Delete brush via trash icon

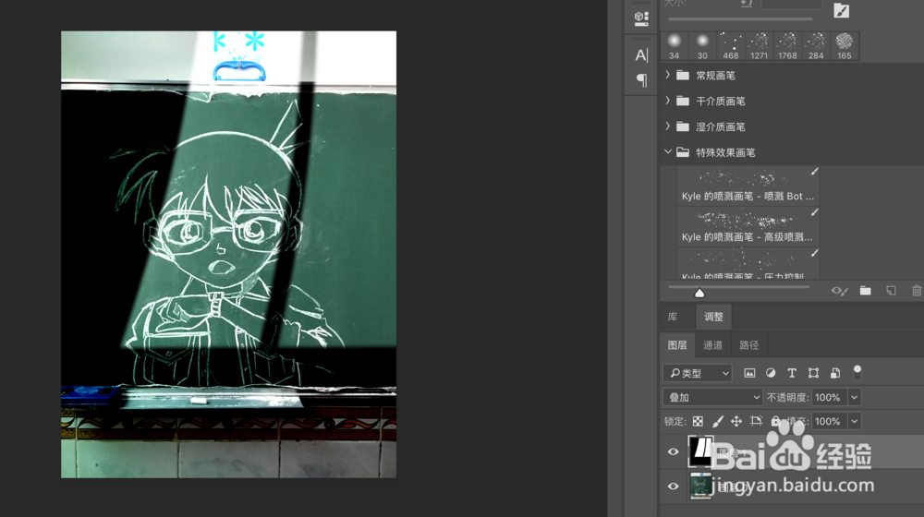(917, 290)
